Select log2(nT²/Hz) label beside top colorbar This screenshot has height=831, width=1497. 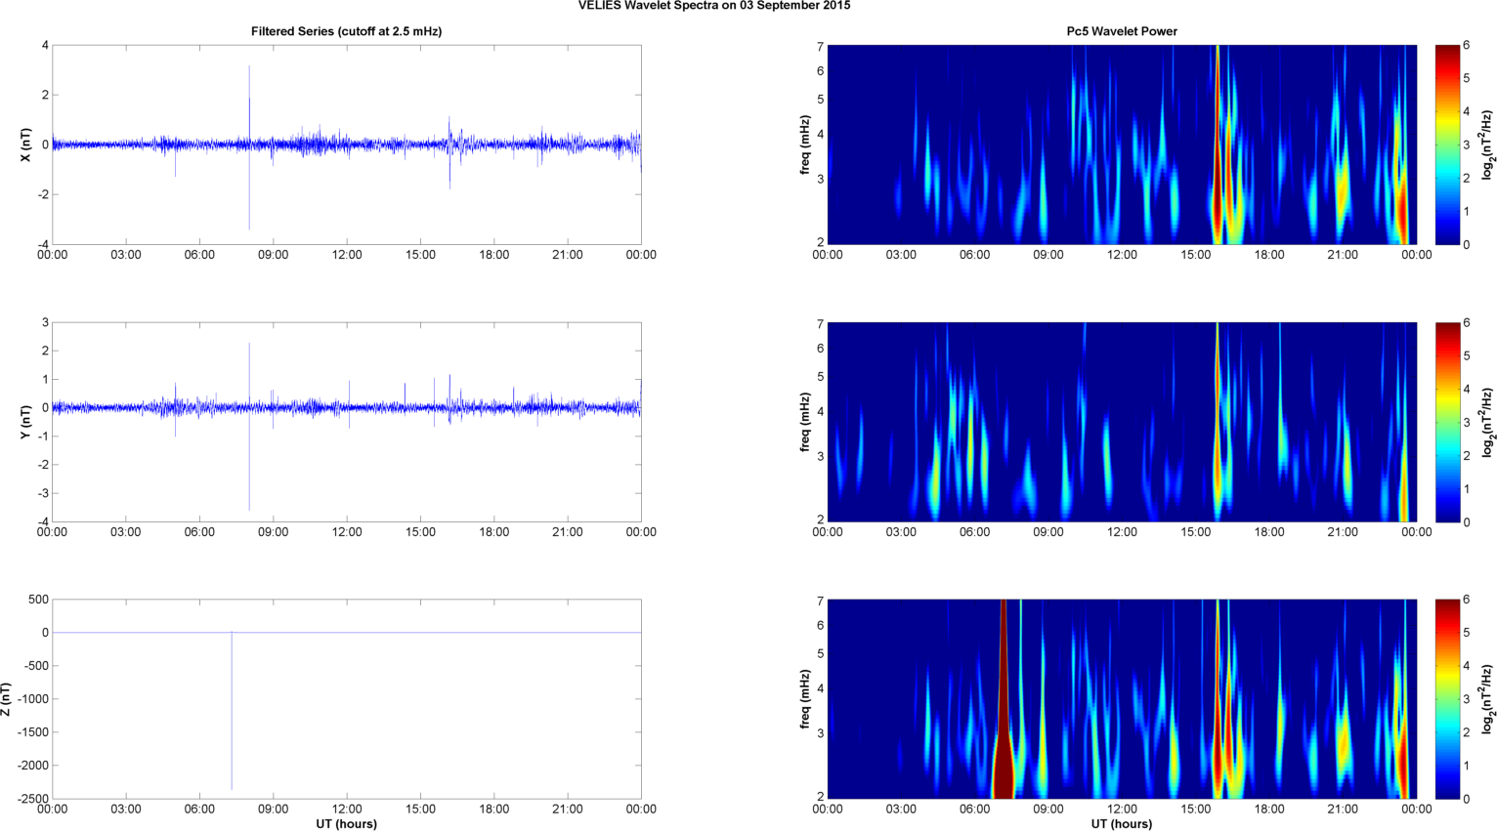pyautogui.click(x=1487, y=145)
